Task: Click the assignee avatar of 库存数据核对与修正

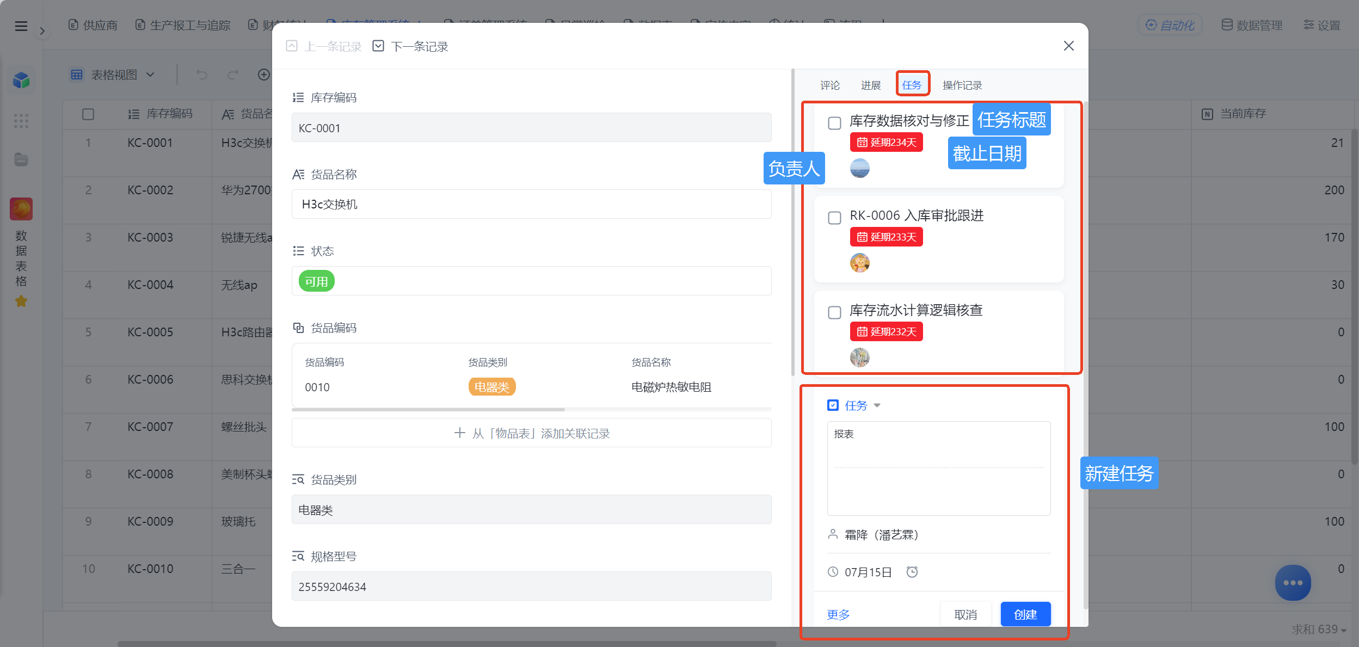Action: click(x=859, y=168)
